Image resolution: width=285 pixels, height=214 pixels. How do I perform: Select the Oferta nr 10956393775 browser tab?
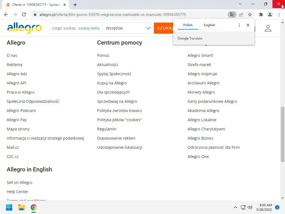(35, 5)
